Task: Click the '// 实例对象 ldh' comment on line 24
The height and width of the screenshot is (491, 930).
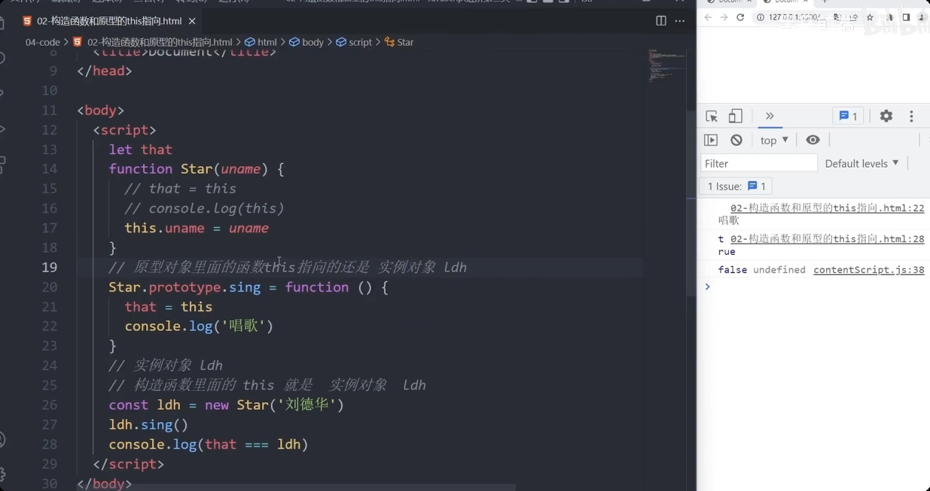Action: point(166,365)
